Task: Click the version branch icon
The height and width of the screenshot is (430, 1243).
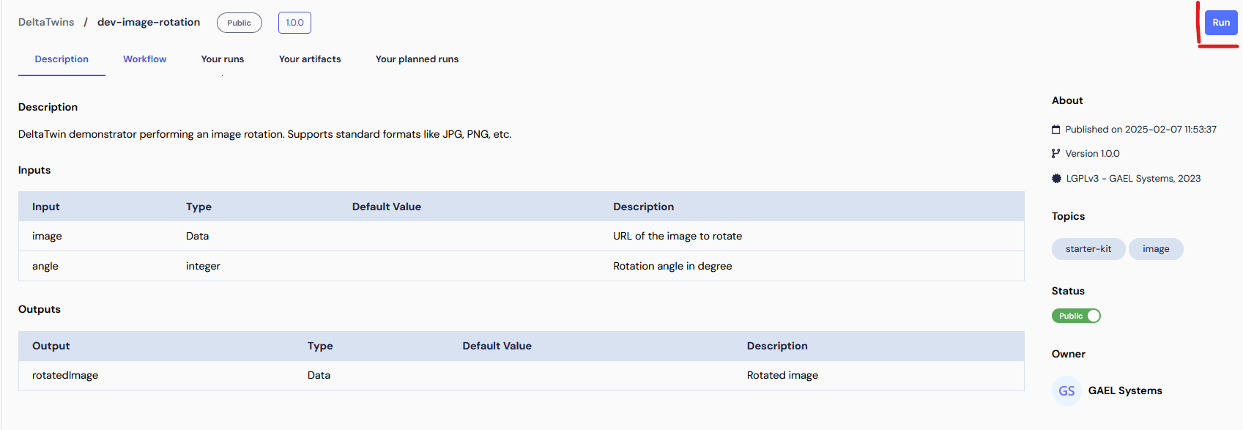Action: coord(1055,154)
